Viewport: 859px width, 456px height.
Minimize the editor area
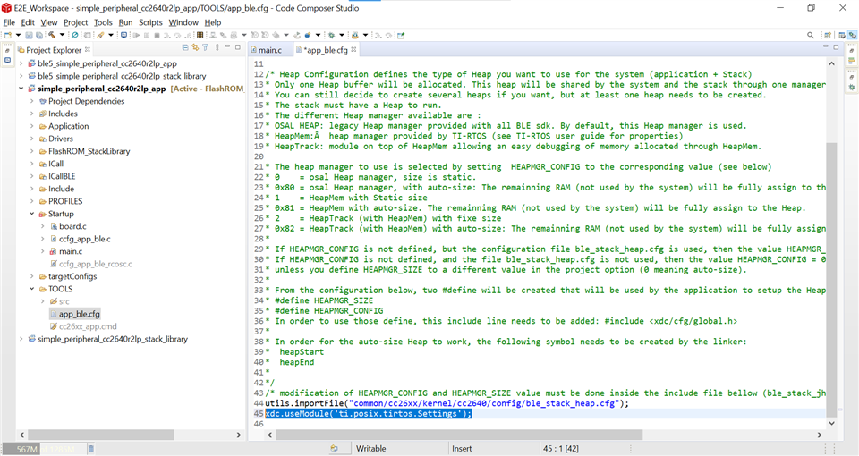click(826, 47)
